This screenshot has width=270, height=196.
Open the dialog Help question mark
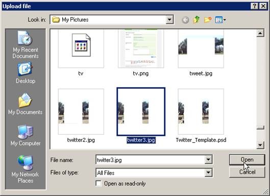click(x=255, y=6)
